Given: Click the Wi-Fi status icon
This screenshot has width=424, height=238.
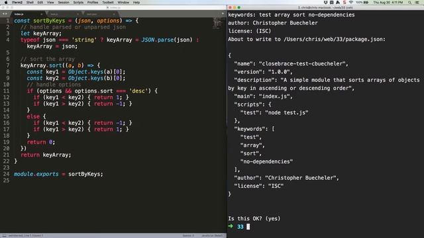Looking at the screenshot, I should click(351, 3).
